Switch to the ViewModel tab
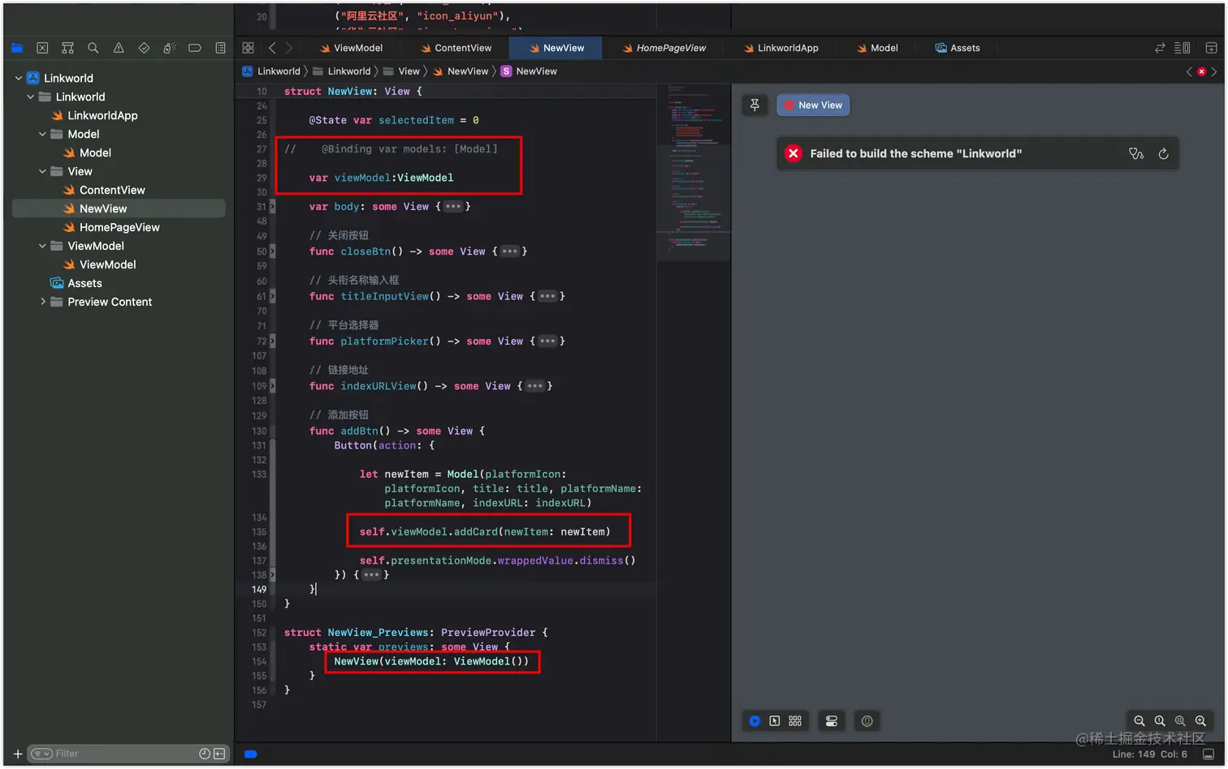Screen dimensions: 1228x769 click(x=351, y=48)
